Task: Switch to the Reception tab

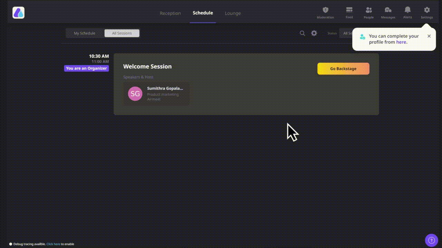Action: (170, 13)
